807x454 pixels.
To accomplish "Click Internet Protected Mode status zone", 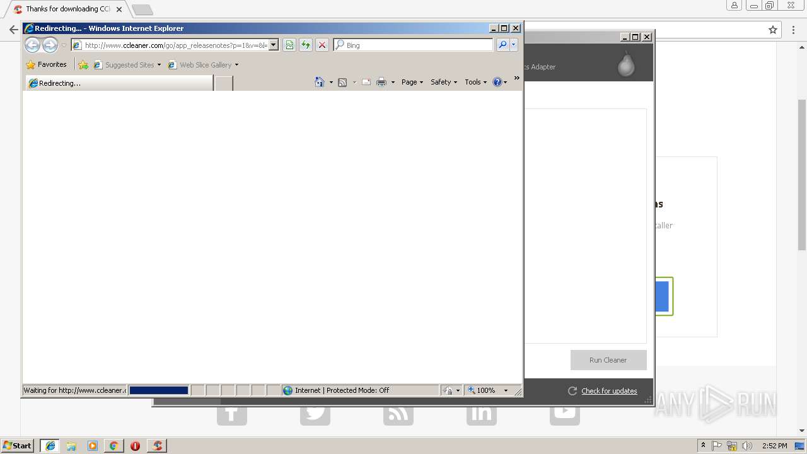I will [x=360, y=390].
